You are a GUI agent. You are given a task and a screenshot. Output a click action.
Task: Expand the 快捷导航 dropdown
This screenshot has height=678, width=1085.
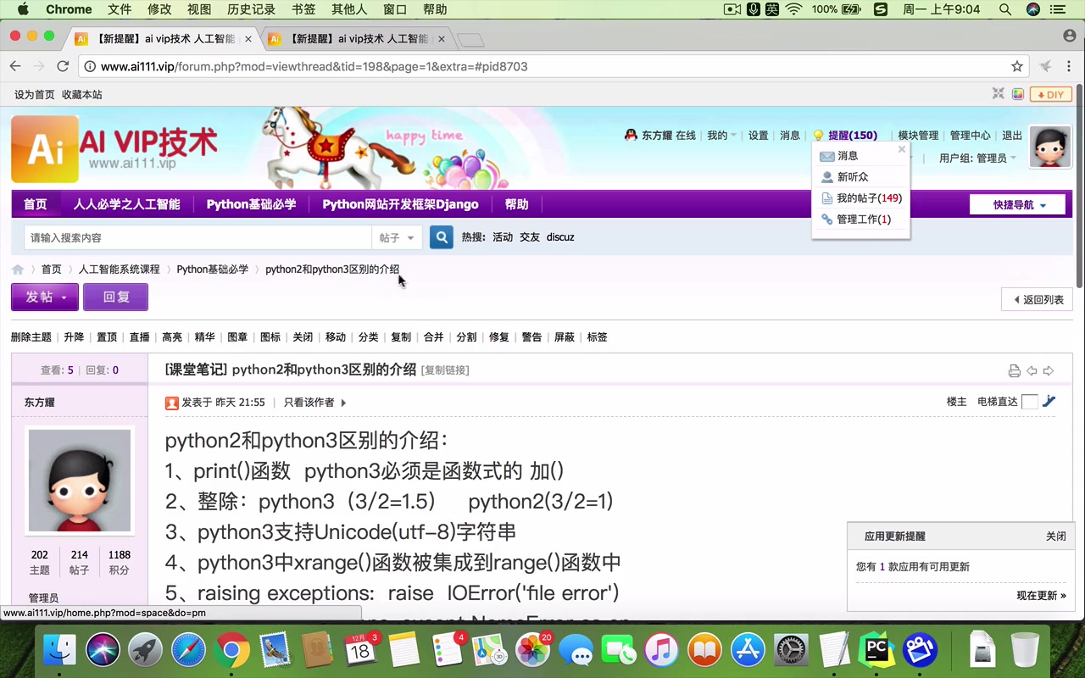click(1016, 204)
